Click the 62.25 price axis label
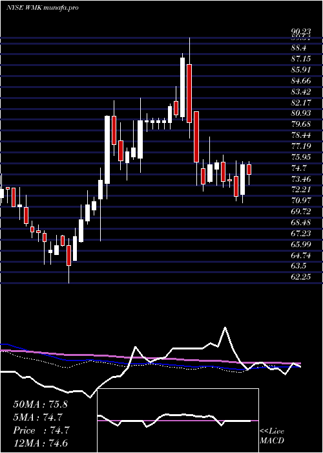 [301, 277]
